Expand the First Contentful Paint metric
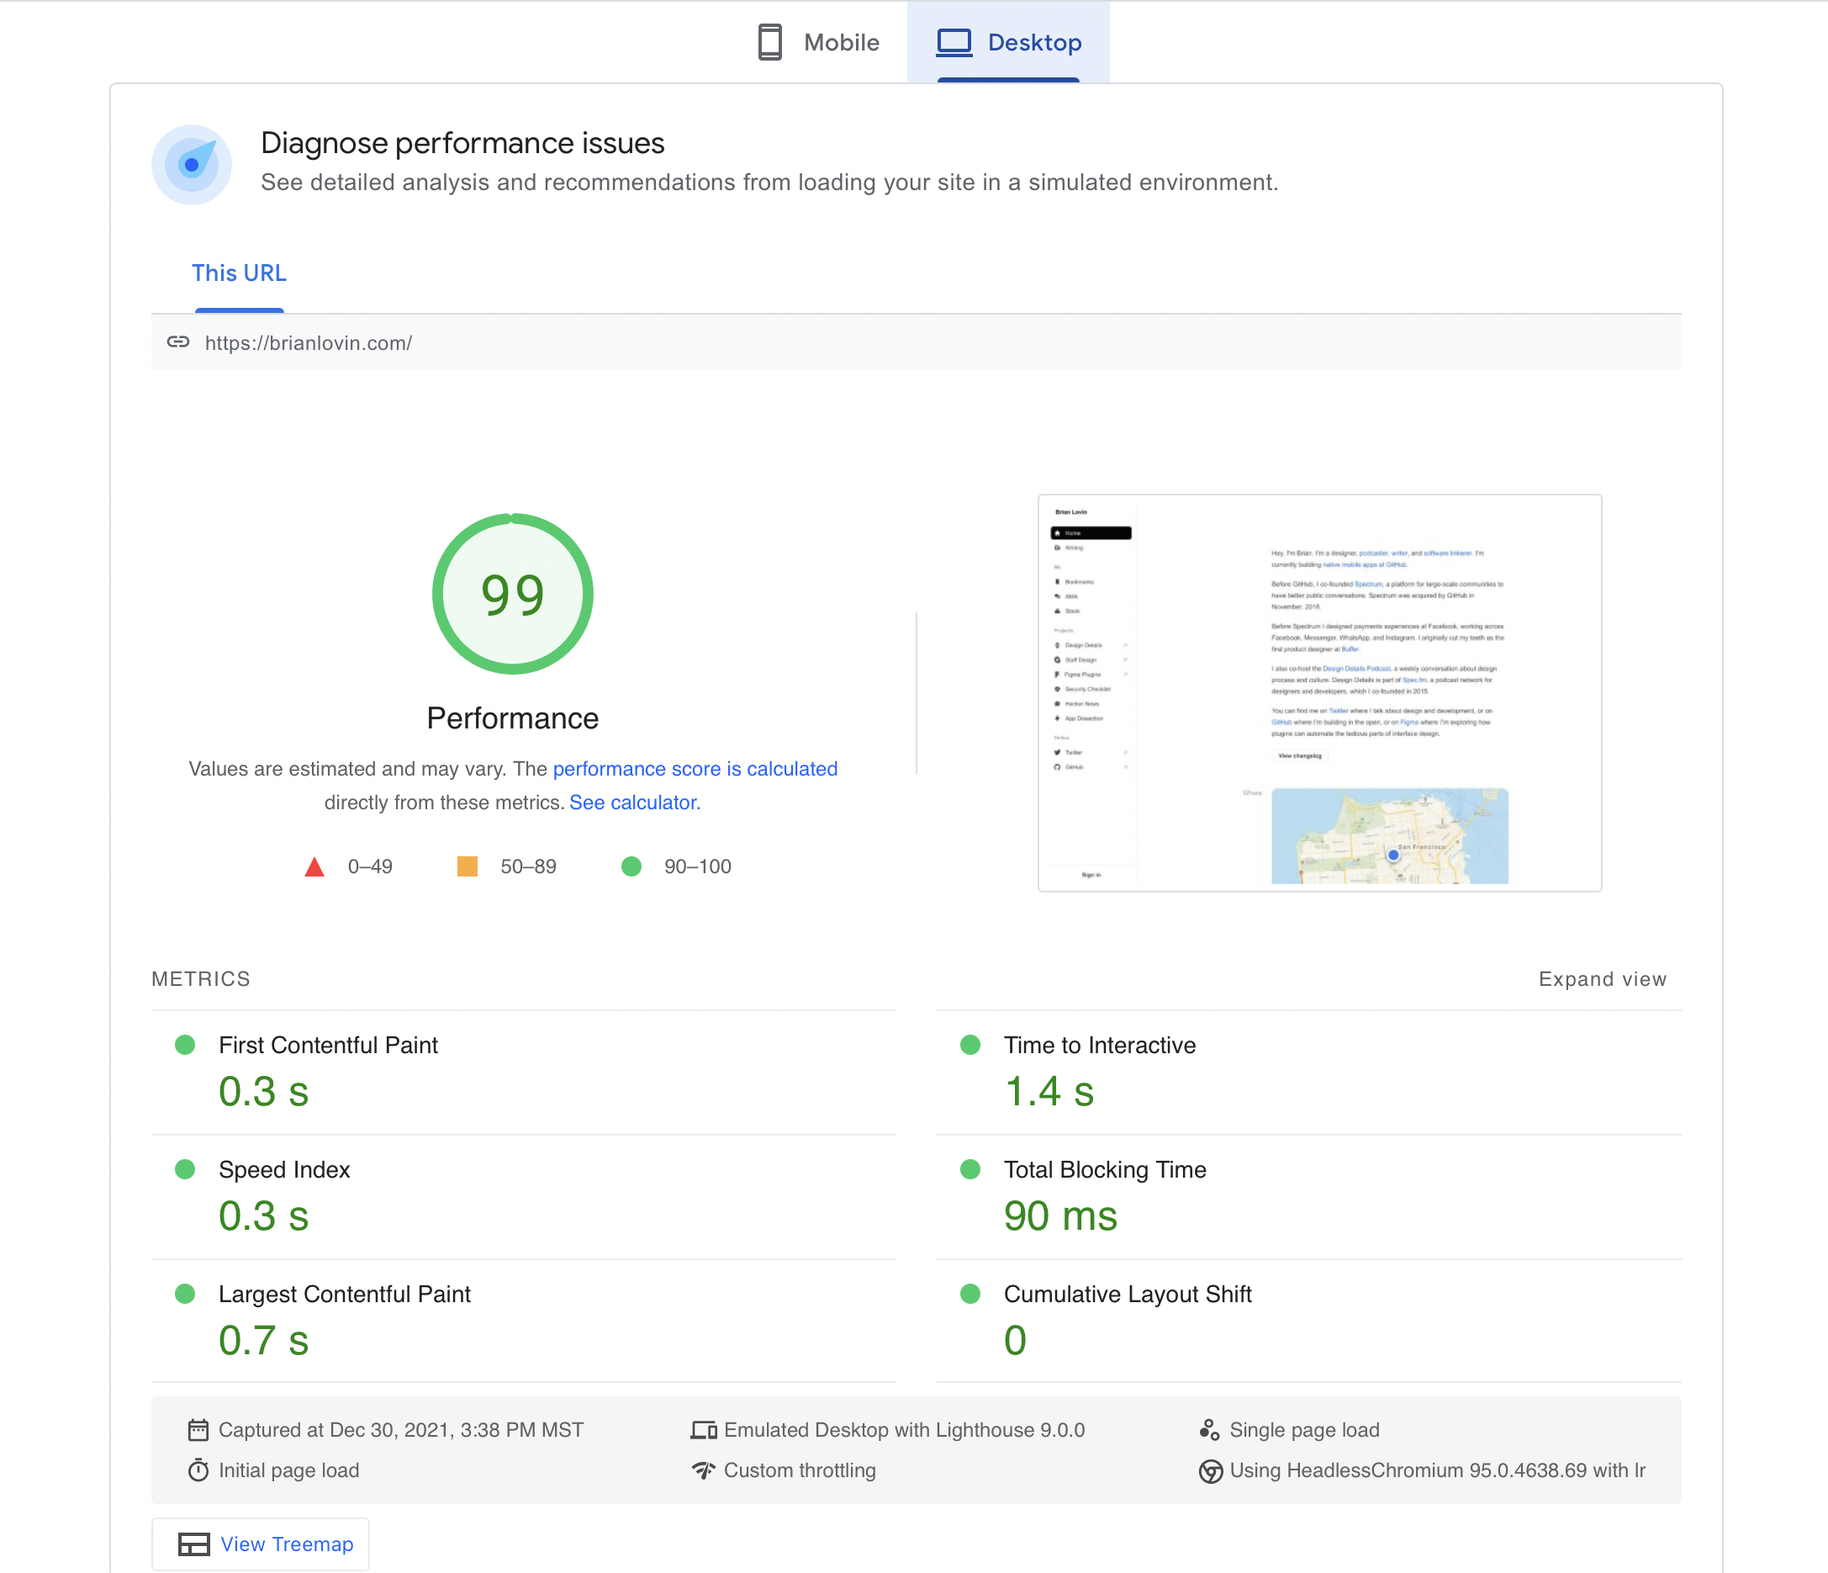Image resolution: width=1828 pixels, height=1573 pixels. click(328, 1045)
